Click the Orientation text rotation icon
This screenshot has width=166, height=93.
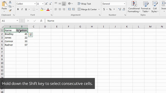[x=69, y=4]
